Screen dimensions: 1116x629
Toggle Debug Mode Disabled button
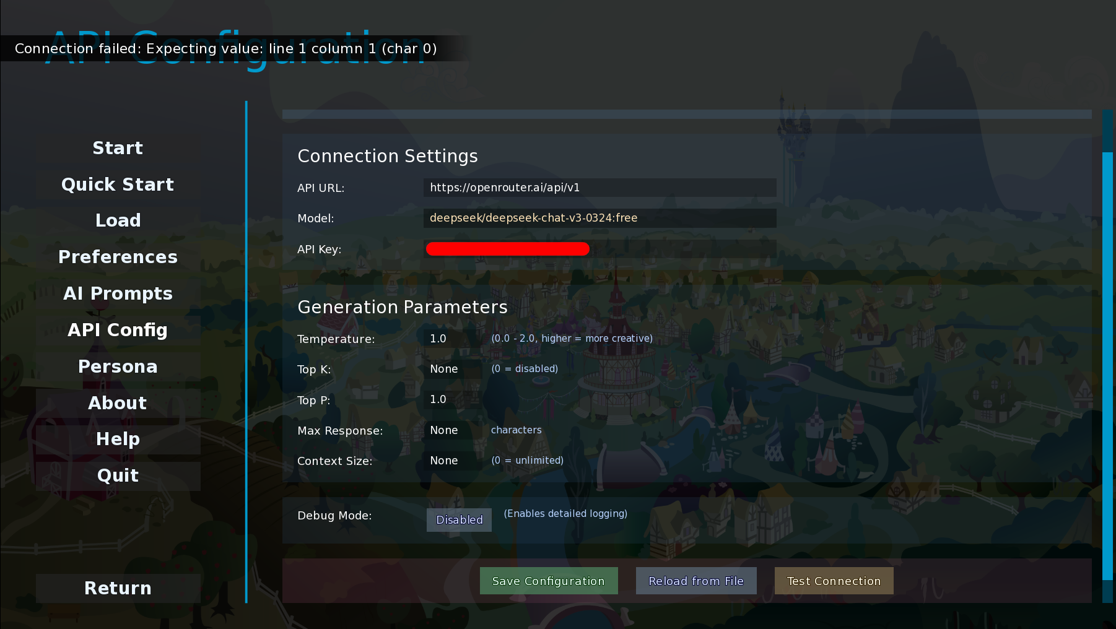(x=459, y=520)
